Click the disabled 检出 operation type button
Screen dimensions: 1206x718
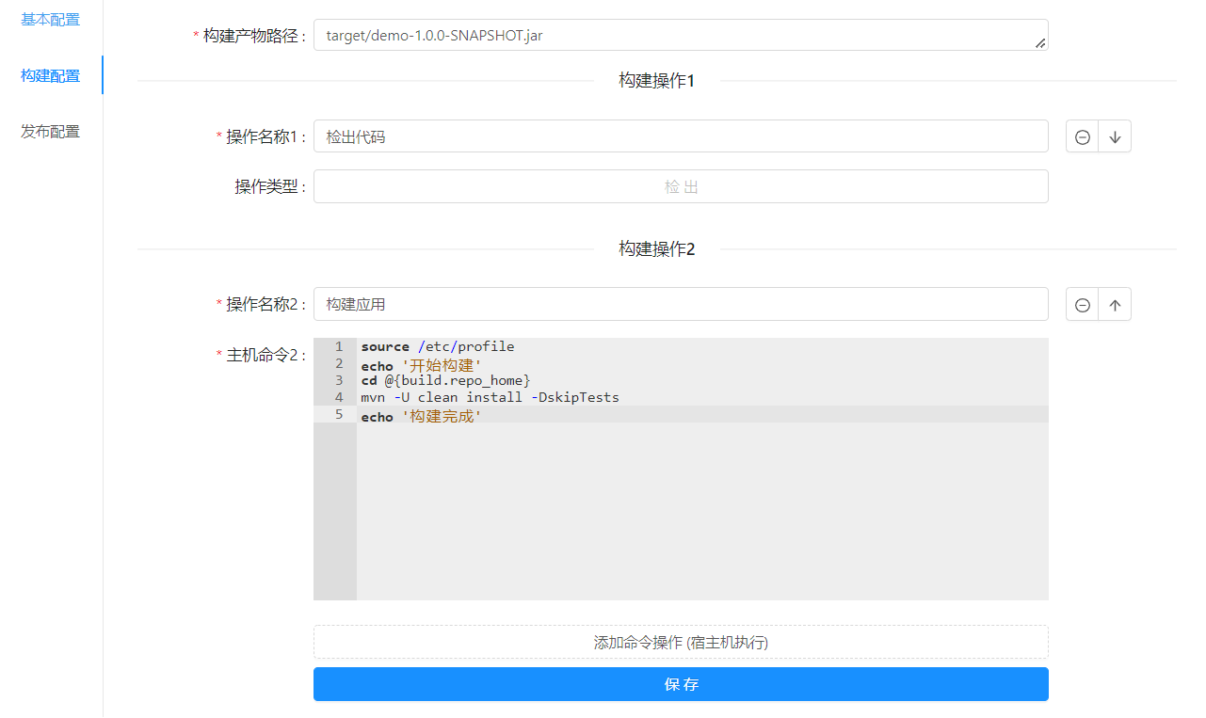pyautogui.click(x=681, y=186)
